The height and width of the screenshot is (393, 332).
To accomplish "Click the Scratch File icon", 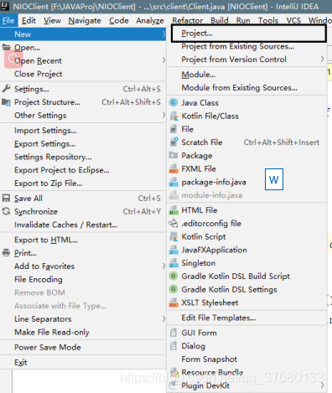I will coord(174,142).
